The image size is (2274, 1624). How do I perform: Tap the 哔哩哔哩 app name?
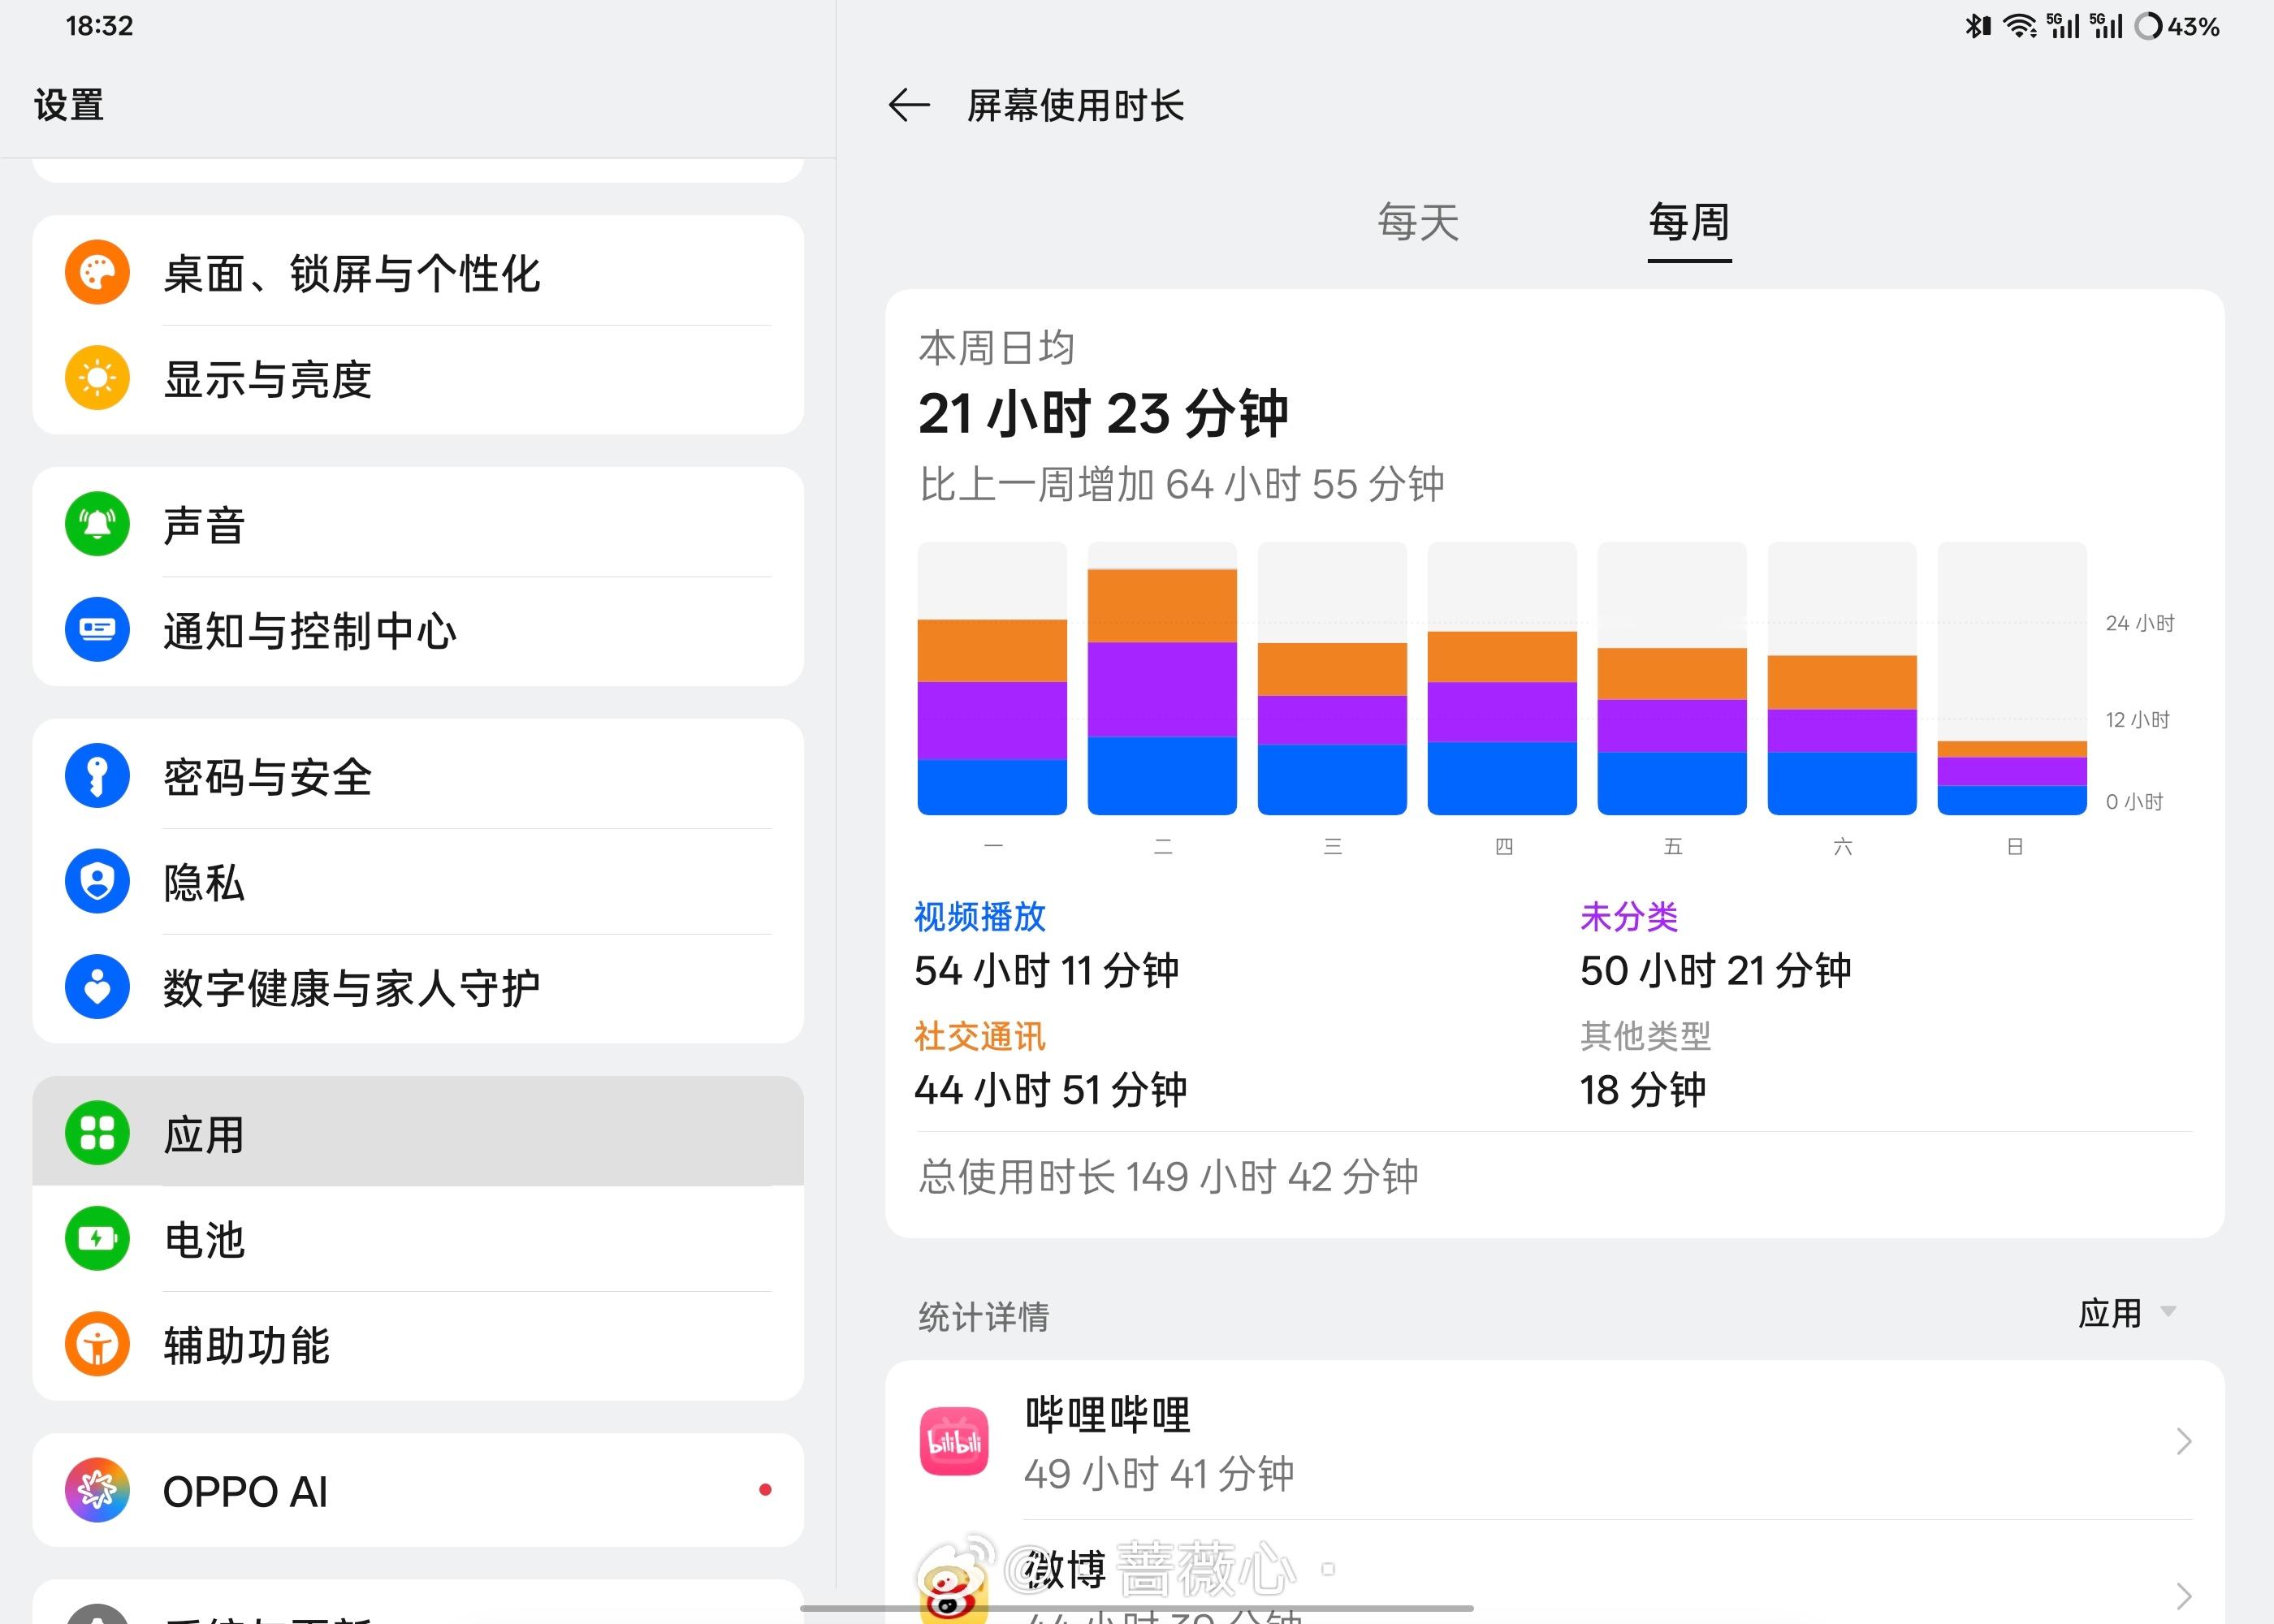pos(1108,1415)
